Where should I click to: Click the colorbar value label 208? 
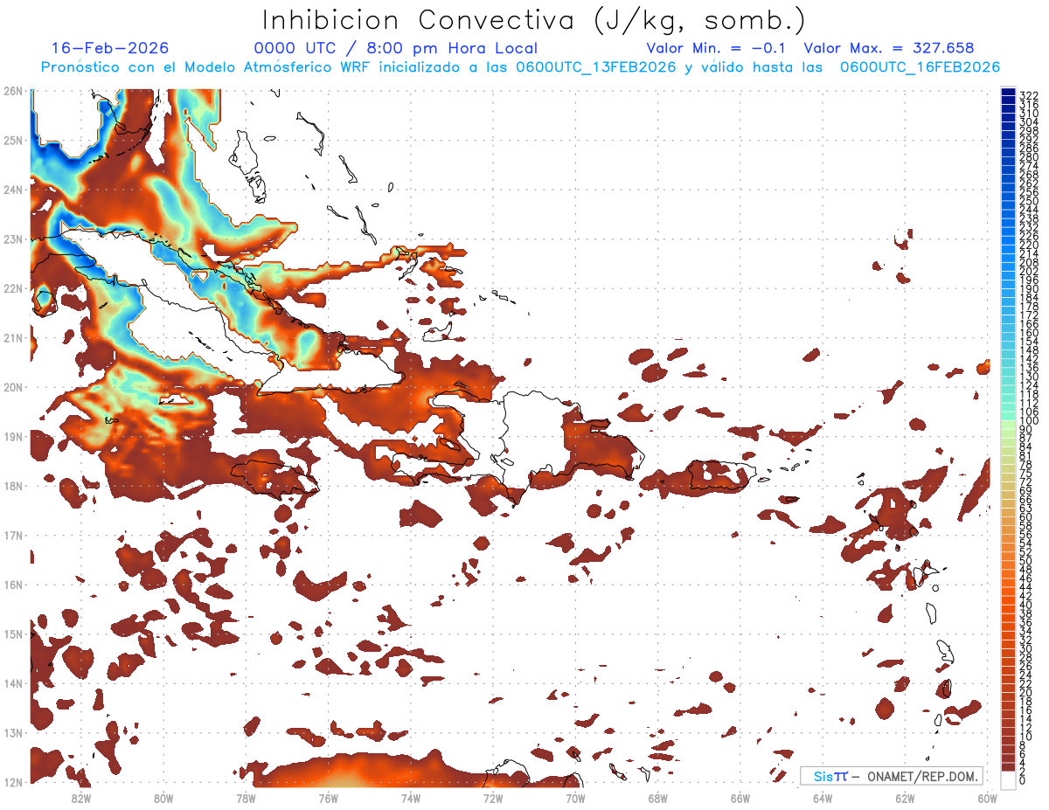1029,262
